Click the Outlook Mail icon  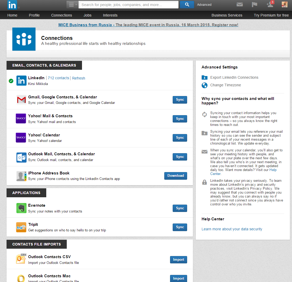tap(21, 157)
